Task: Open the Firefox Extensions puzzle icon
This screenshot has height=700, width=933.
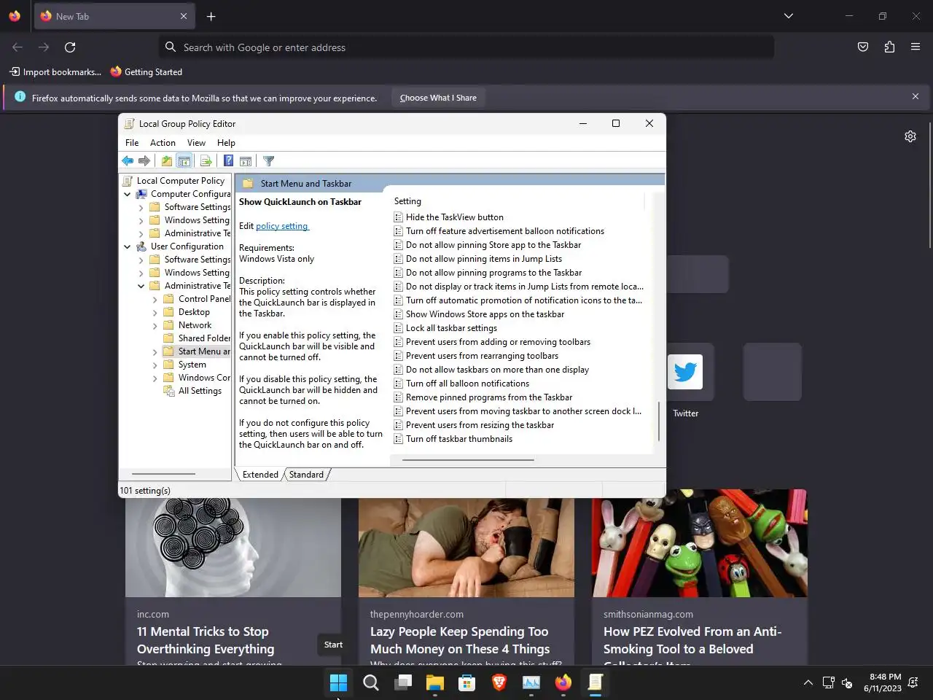Action: point(889,47)
